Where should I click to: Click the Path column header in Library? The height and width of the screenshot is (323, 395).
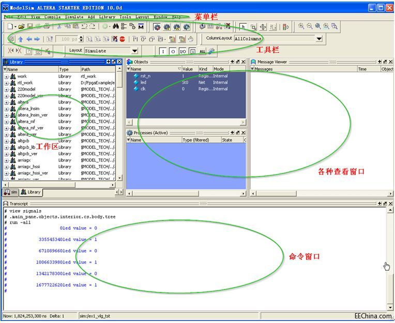[x=86, y=69]
